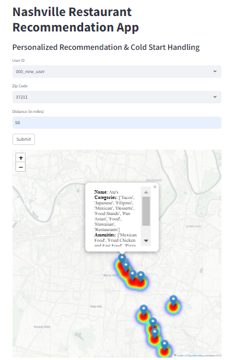
Task: Click the Distance in miles input field
Action: (117, 122)
